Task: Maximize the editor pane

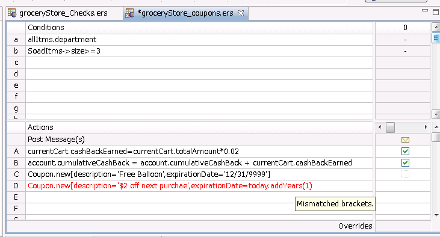Action: pyautogui.click(x=436, y=12)
